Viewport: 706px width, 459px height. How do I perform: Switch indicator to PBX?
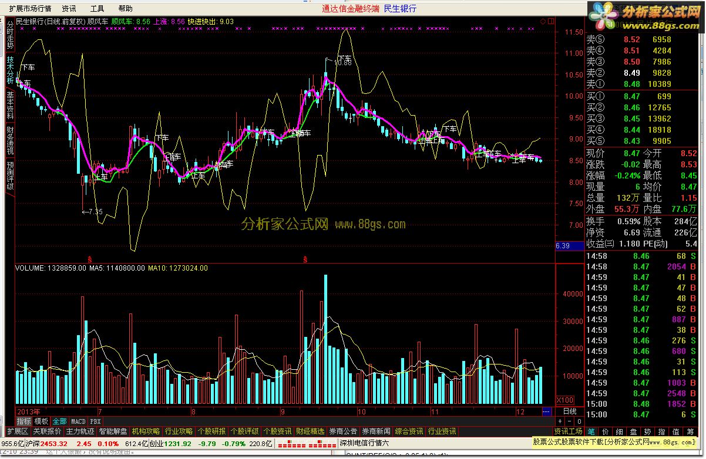point(96,421)
